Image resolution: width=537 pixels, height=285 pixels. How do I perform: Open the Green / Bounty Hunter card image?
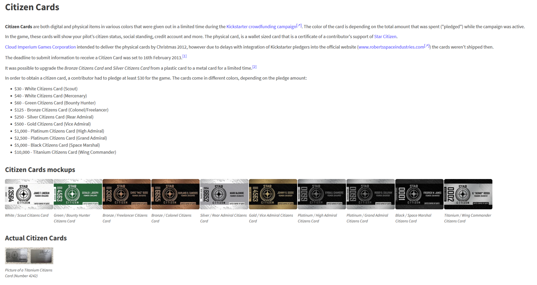pos(78,194)
